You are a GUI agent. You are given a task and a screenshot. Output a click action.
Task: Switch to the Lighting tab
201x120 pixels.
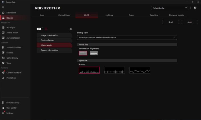tap(109, 15)
